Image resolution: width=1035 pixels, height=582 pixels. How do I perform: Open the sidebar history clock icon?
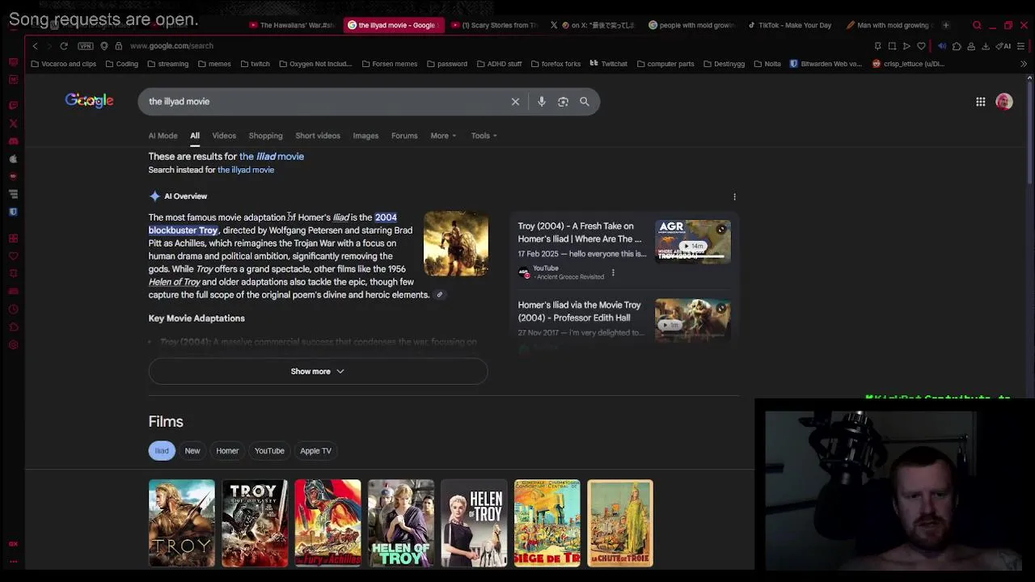click(x=13, y=310)
